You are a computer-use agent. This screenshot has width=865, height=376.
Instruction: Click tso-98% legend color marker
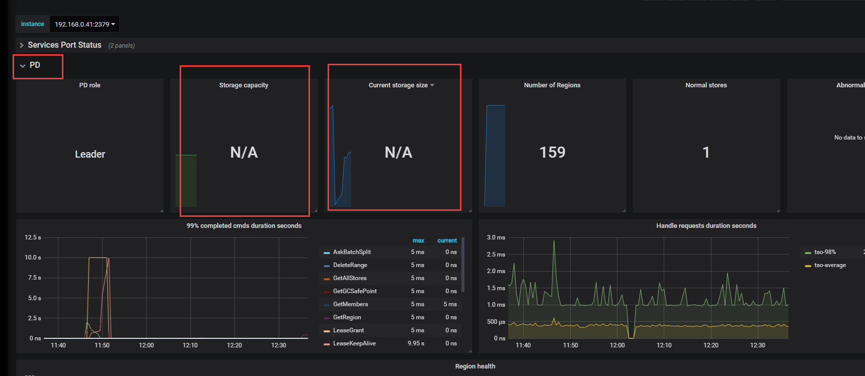click(808, 253)
